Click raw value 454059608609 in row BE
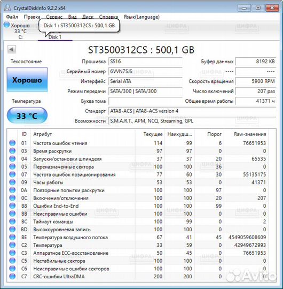Image resolution: width=283 pixels, height=289 pixels. click(247, 237)
